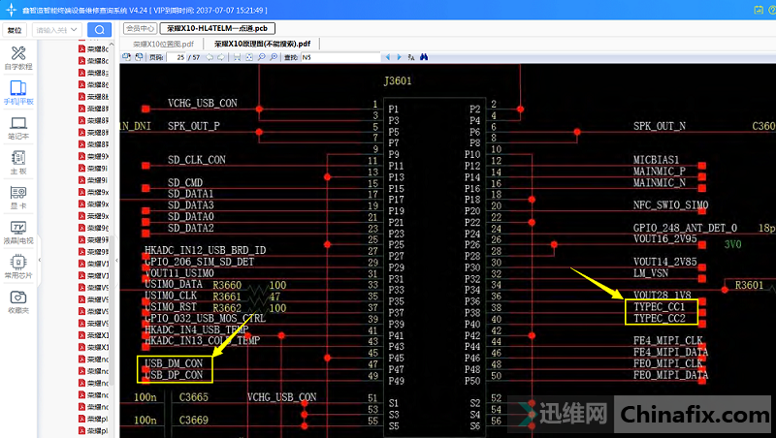Image resolution: width=776 pixels, height=438 pixels.
Task: Open the 主板 motherboard category
Action: pos(17,162)
